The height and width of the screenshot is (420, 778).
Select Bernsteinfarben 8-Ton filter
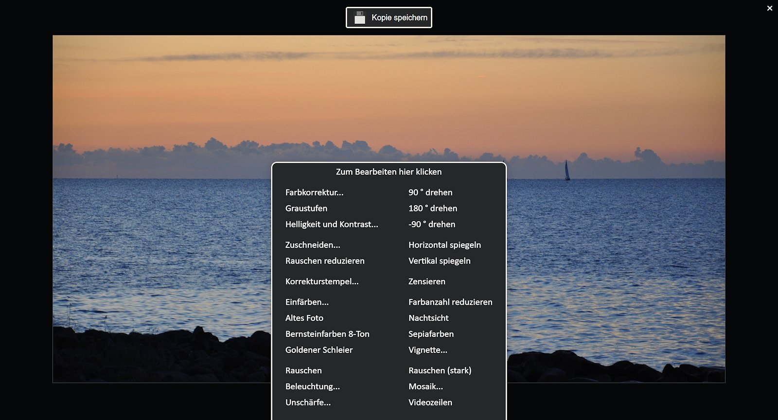pyautogui.click(x=327, y=334)
